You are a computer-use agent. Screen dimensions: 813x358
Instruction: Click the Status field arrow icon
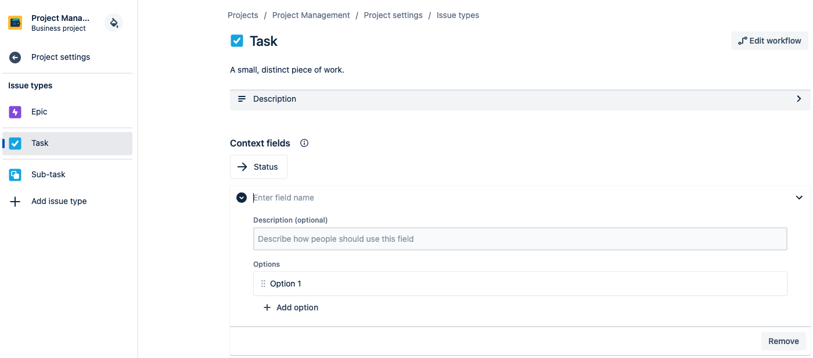pyautogui.click(x=243, y=167)
